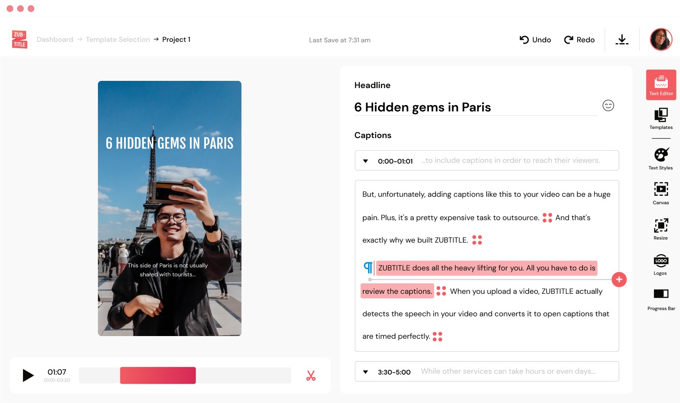Open the Logos panel
This screenshot has height=403, width=680.
click(661, 264)
